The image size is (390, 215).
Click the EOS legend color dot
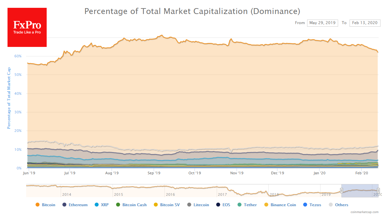click(x=218, y=205)
